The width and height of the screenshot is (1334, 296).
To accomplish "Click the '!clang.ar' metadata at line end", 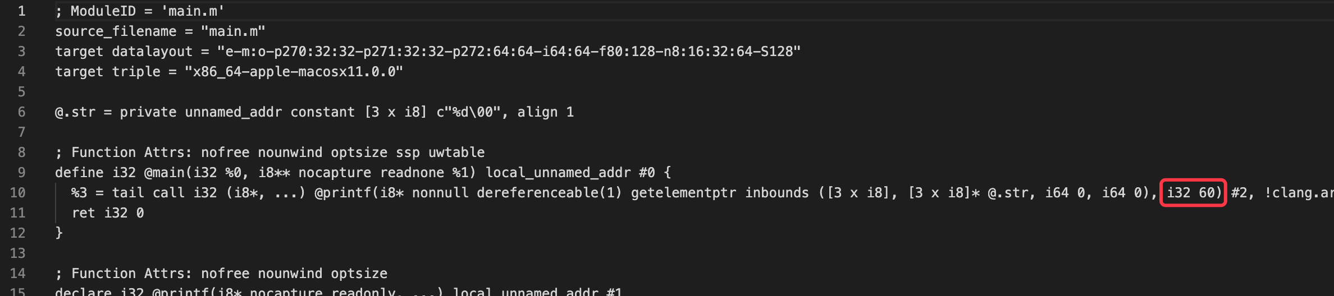I will pyautogui.click(x=1299, y=193).
